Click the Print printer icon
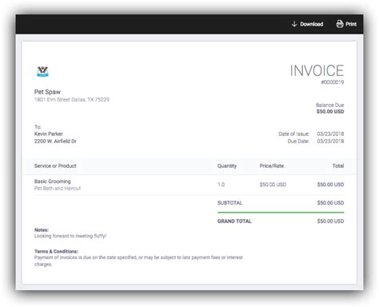379x307 pixels. pyautogui.click(x=340, y=24)
